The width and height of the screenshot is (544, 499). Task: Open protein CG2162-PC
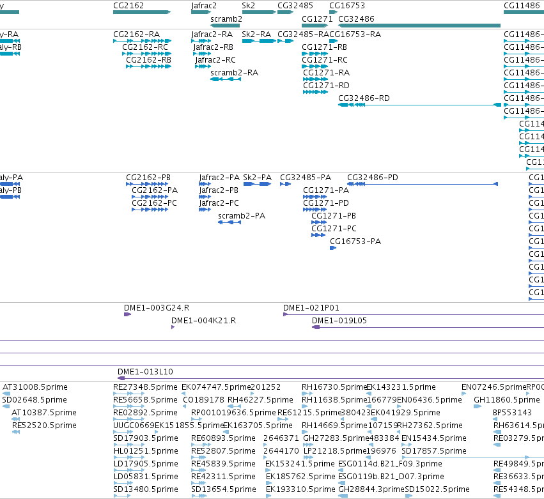point(150,210)
